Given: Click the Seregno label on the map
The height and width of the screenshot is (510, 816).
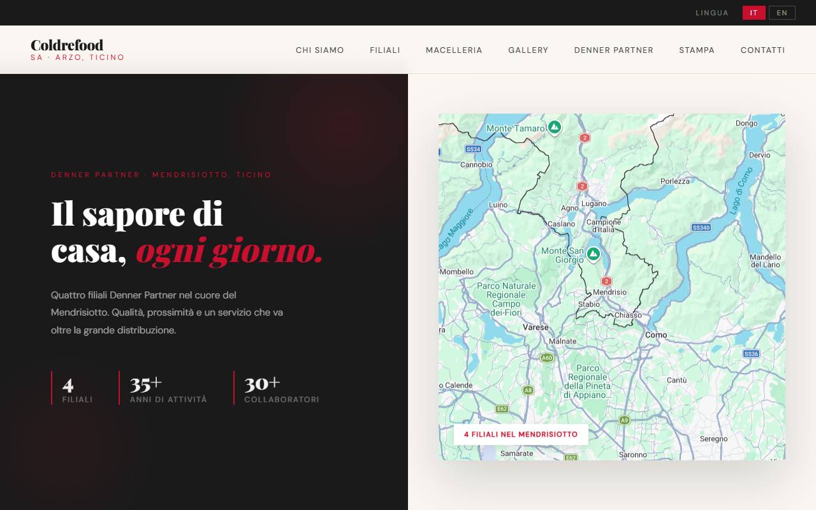Looking at the screenshot, I should tap(713, 439).
